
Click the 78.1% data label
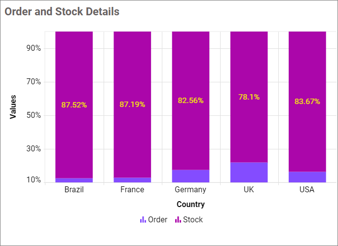click(249, 97)
